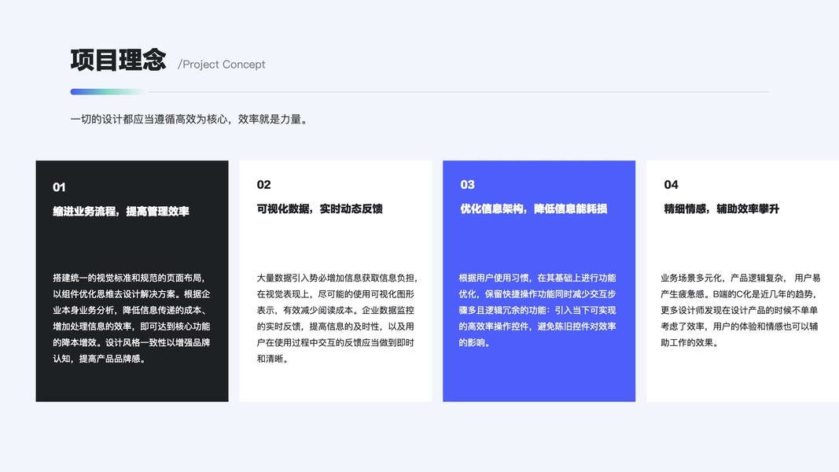Click the title 项目理念

point(118,60)
